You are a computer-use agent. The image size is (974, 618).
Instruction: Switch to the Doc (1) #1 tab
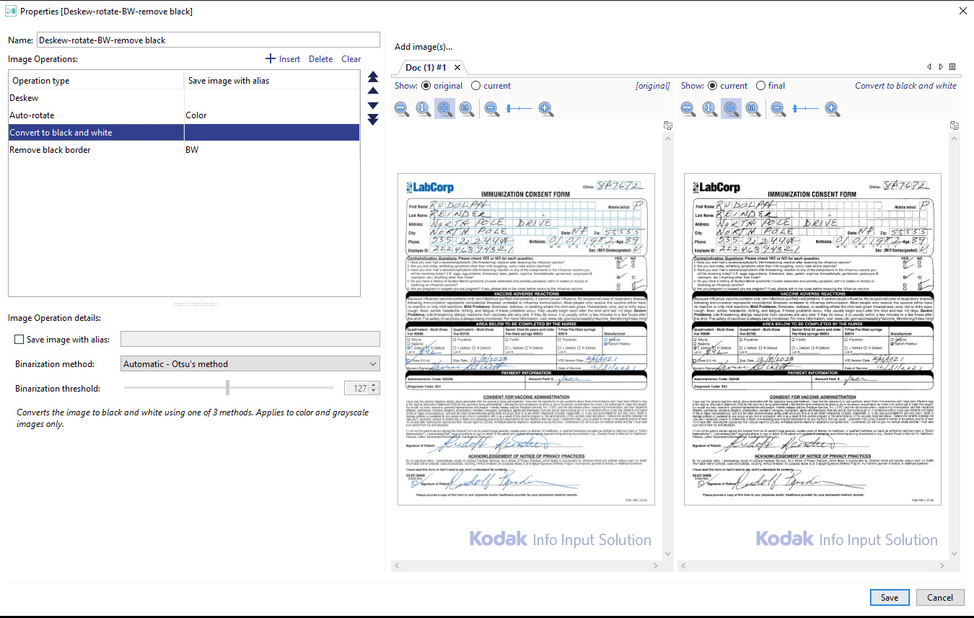(x=426, y=67)
